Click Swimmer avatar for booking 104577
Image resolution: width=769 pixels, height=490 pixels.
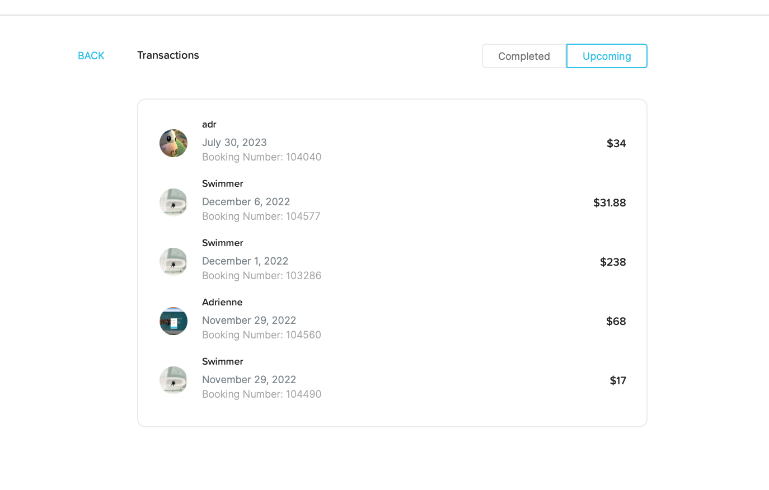click(174, 202)
